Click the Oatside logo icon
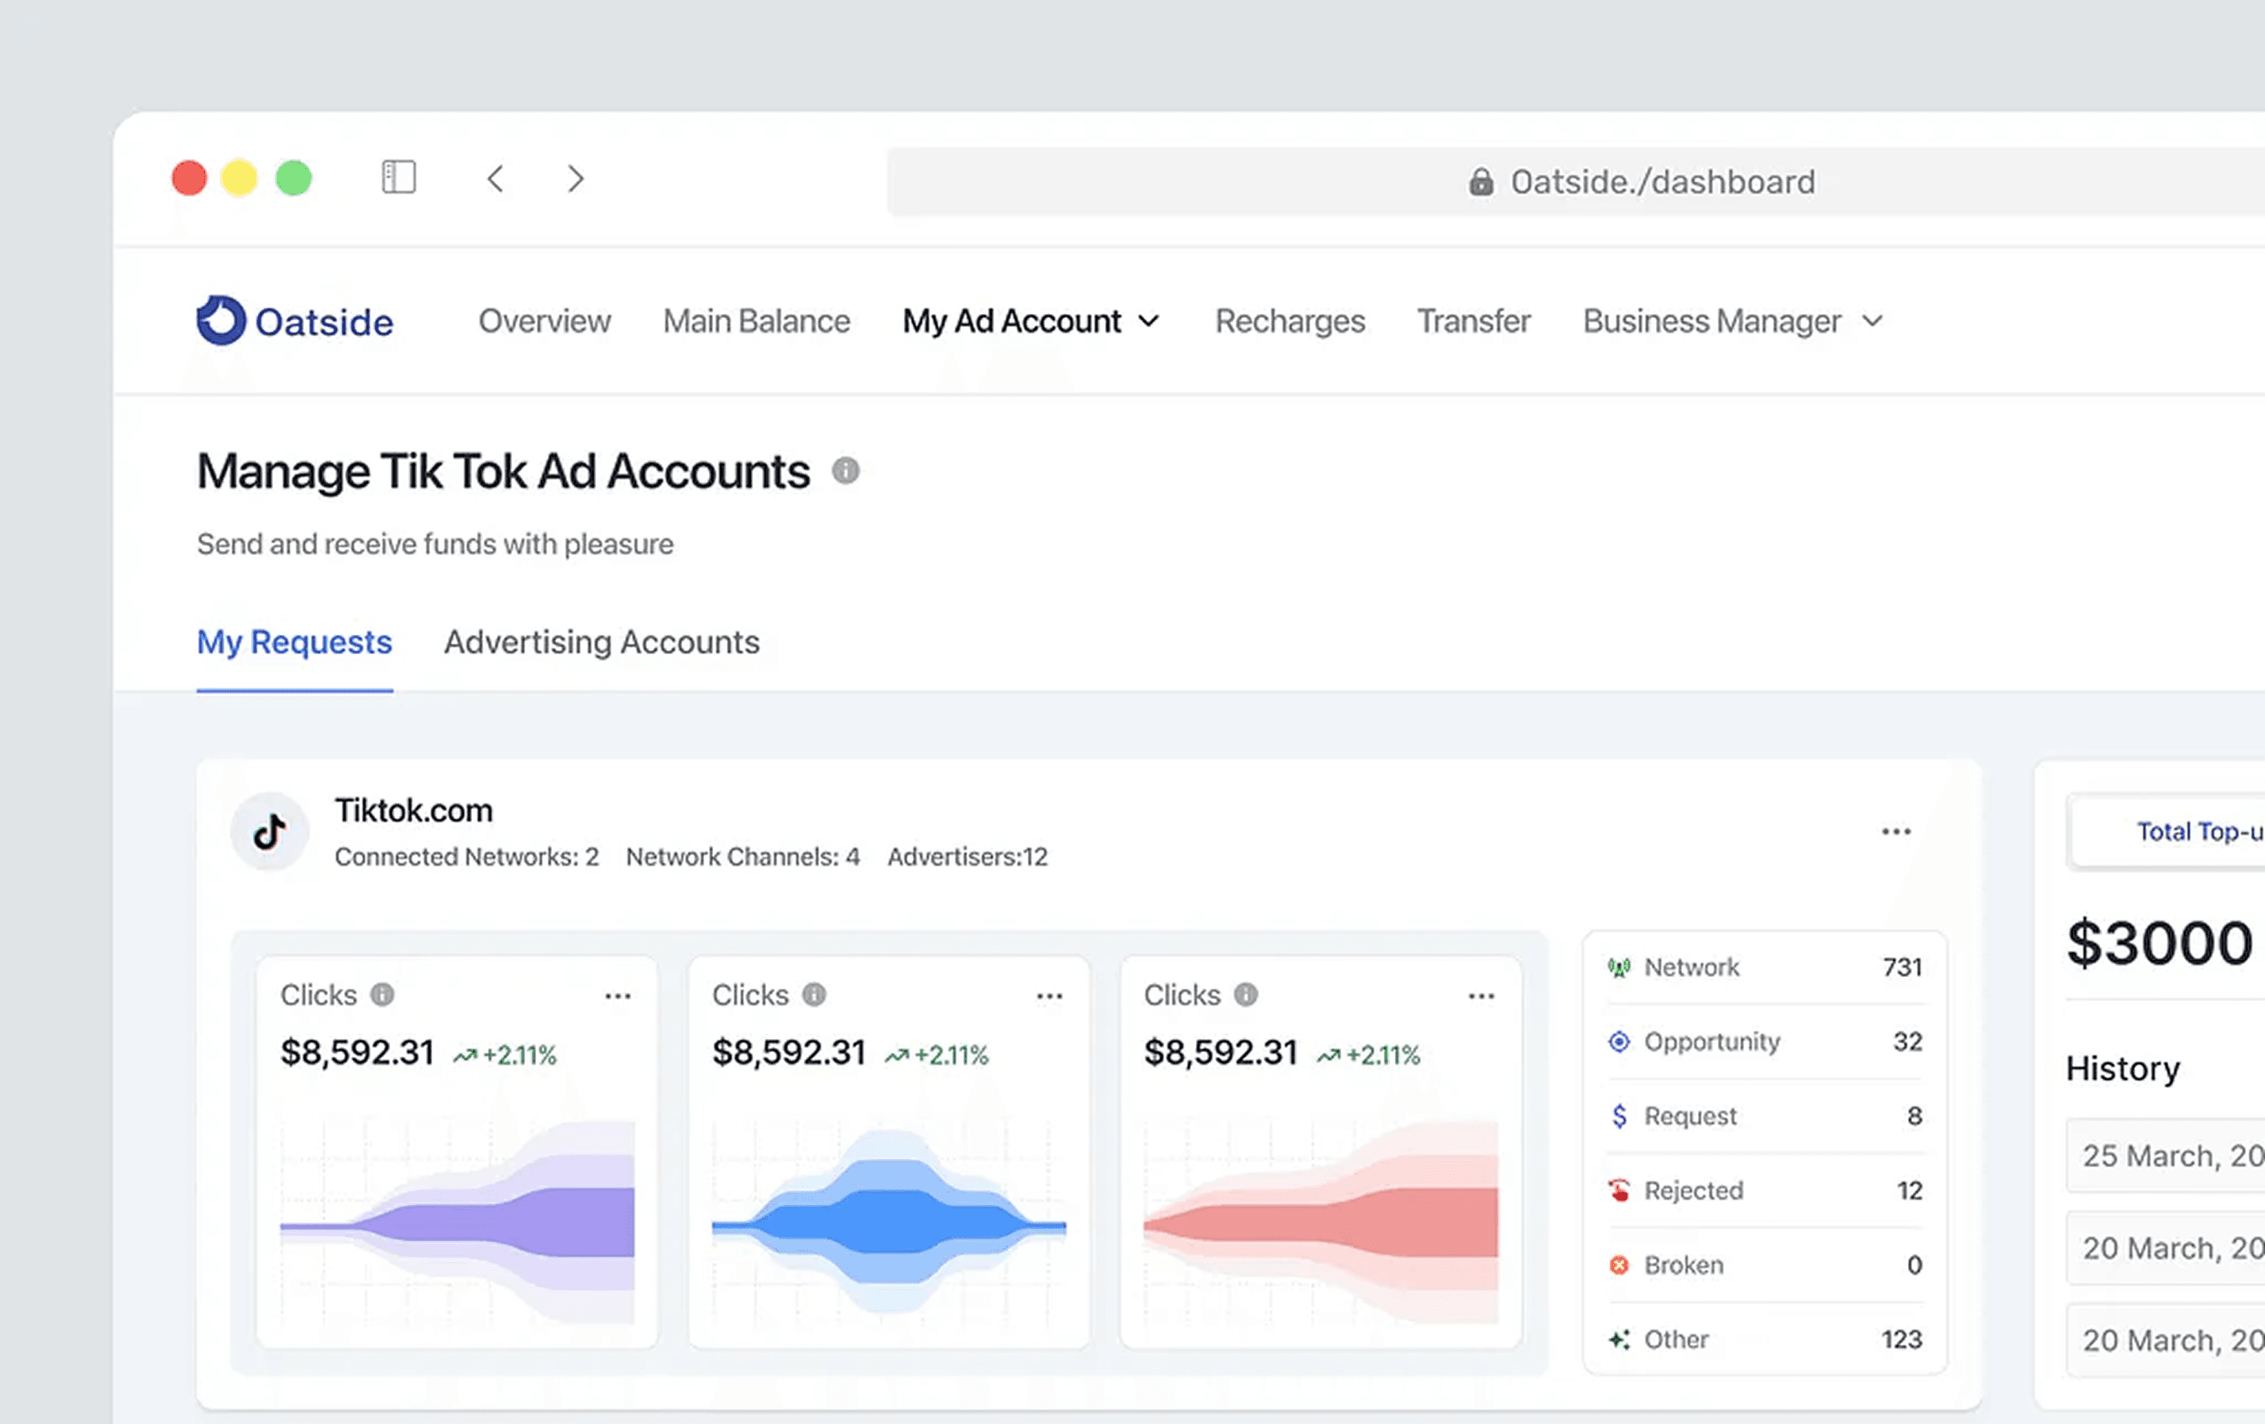 click(221, 321)
